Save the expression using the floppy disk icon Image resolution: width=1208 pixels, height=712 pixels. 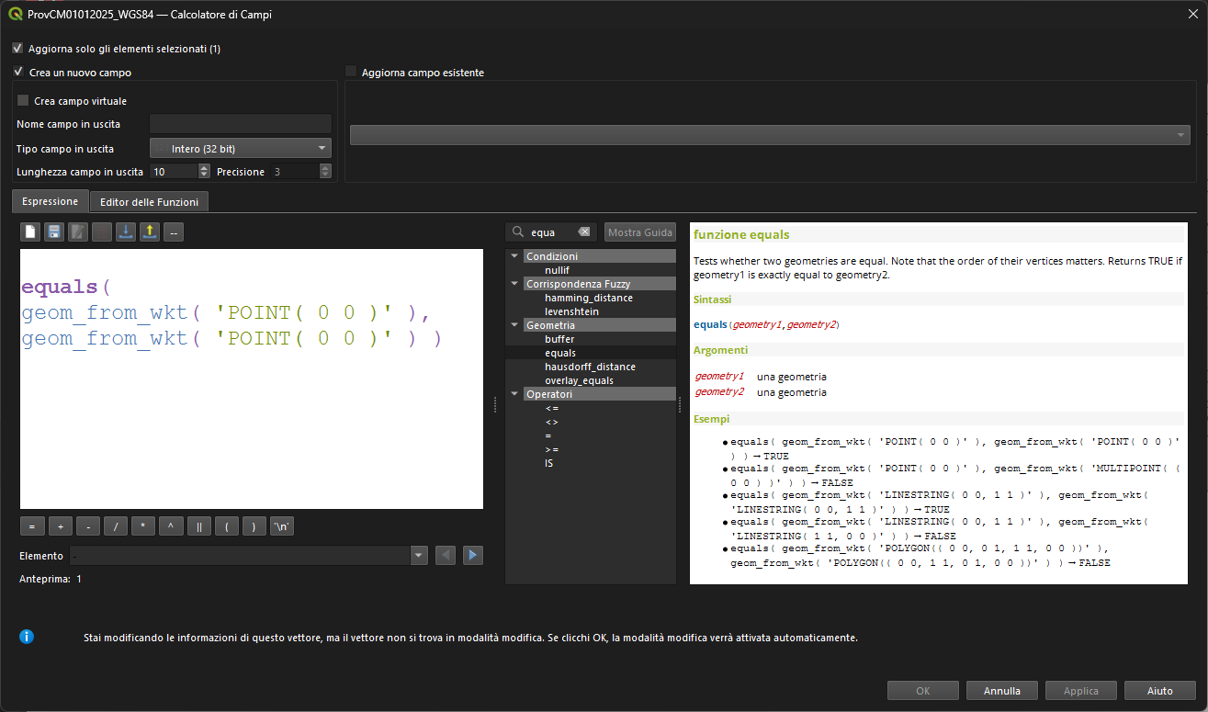click(x=54, y=232)
